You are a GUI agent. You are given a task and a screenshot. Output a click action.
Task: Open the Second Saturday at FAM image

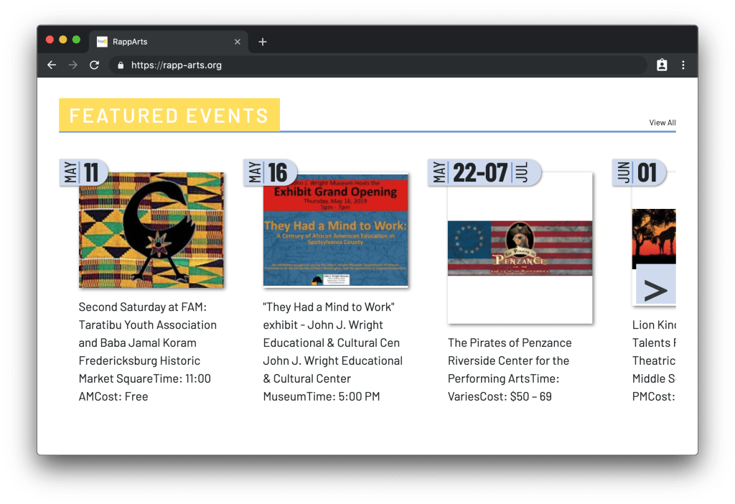151,230
